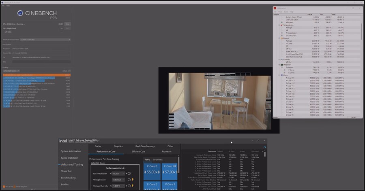Click the Cinebench render preview image

(x=219, y=100)
